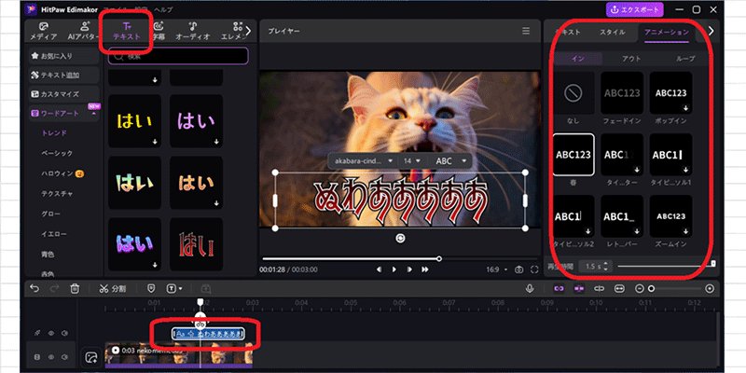The width and height of the screenshot is (746, 373).
Task: Select the ハロウィン Halloween subcategory
Action: coord(62,173)
